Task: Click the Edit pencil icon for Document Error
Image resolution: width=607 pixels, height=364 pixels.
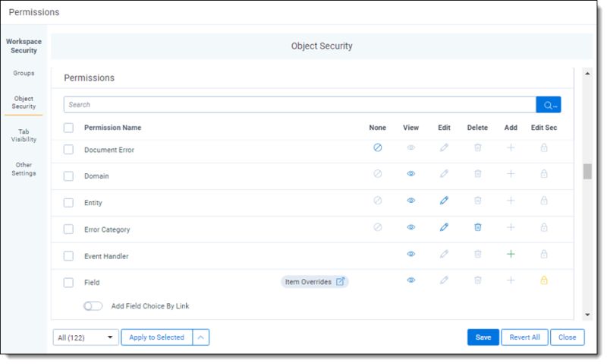Action: click(444, 147)
